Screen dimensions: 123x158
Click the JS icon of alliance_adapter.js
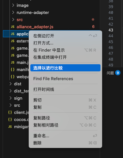coord(13,27)
